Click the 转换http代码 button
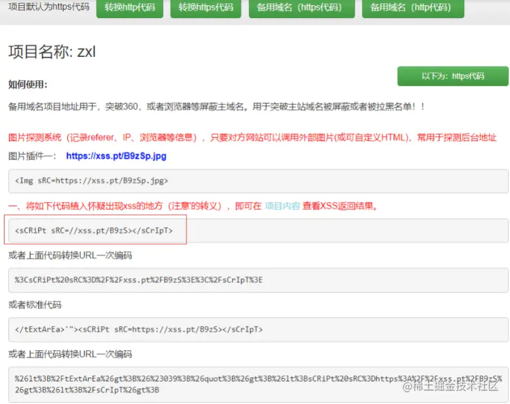The height and width of the screenshot is (404, 510). (130, 8)
